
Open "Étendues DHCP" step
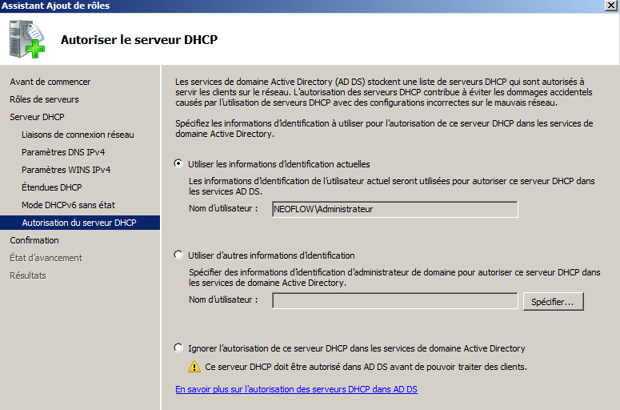click(52, 187)
